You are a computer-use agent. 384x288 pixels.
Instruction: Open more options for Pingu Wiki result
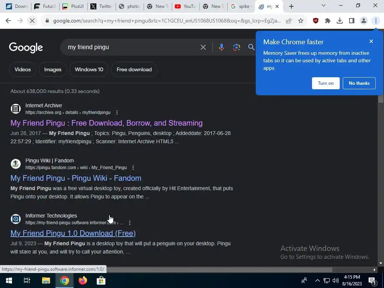tap(133, 168)
